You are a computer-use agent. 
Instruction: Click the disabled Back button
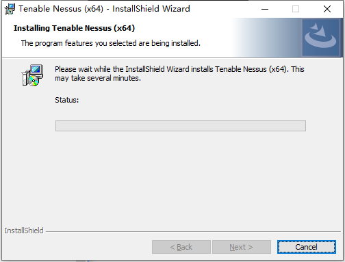tap(181, 247)
